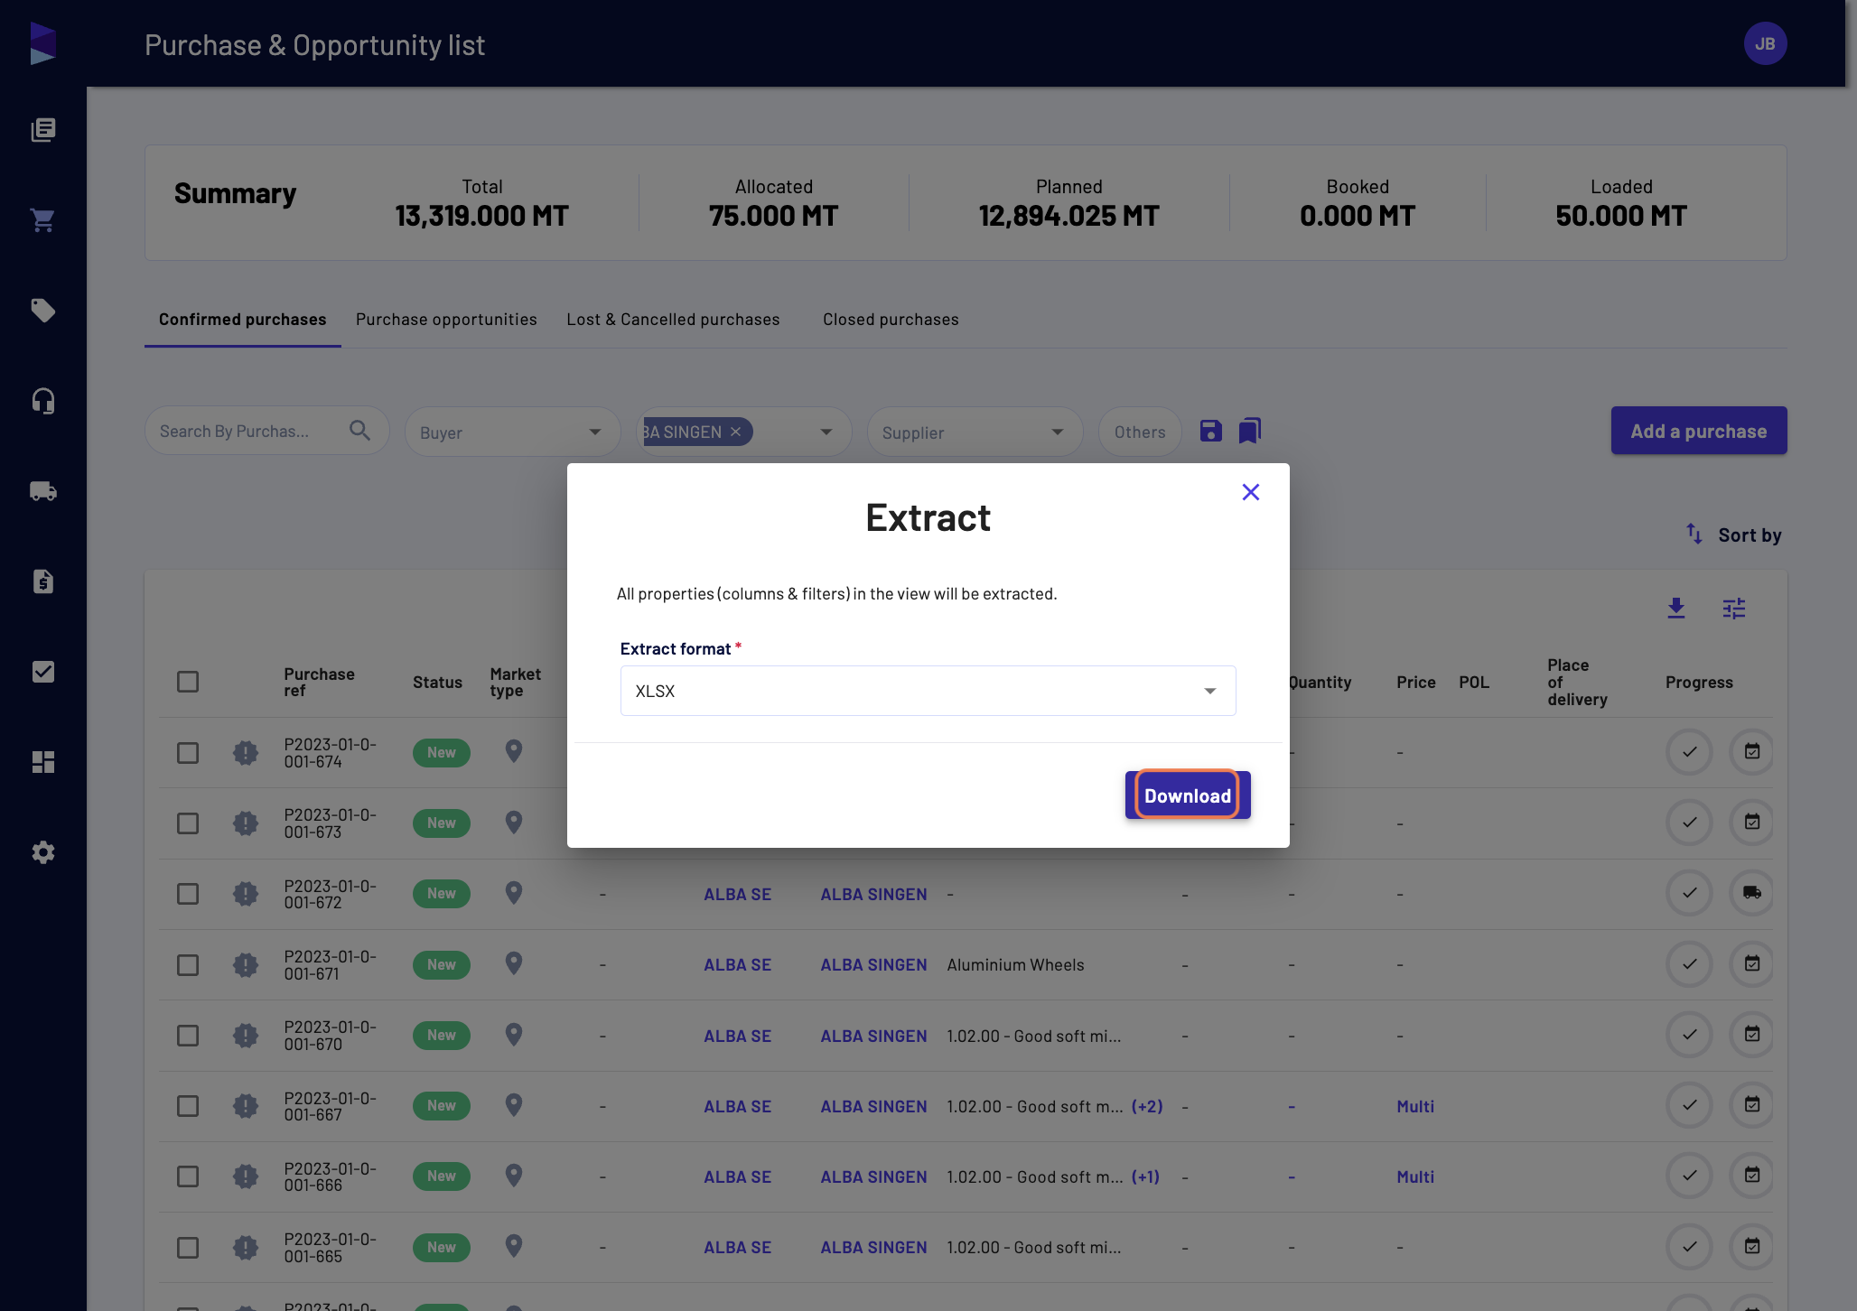Open the truck logistics sidebar icon
The width and height of the screenshot is (1857, 1311).
(43, 491)
